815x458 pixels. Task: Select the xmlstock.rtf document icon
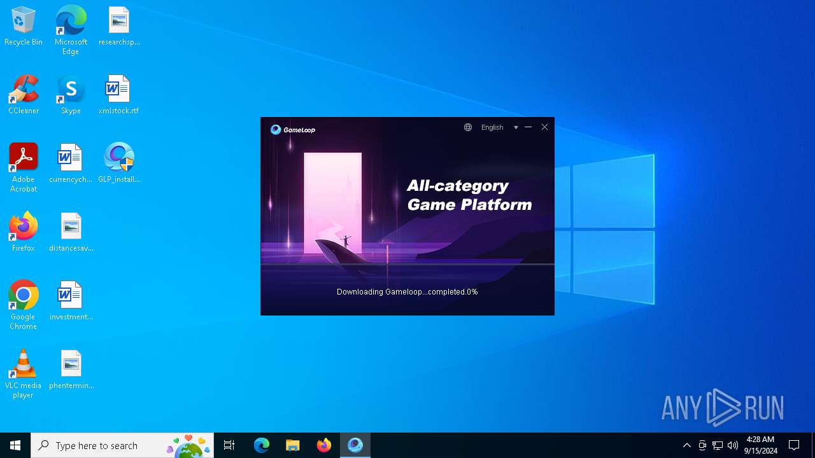pyautogui.click(x=118, y=95)
